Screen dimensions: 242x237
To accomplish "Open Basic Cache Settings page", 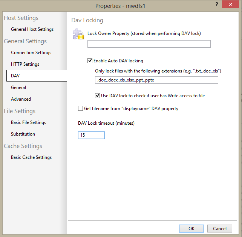I will (x=31, y=157).
